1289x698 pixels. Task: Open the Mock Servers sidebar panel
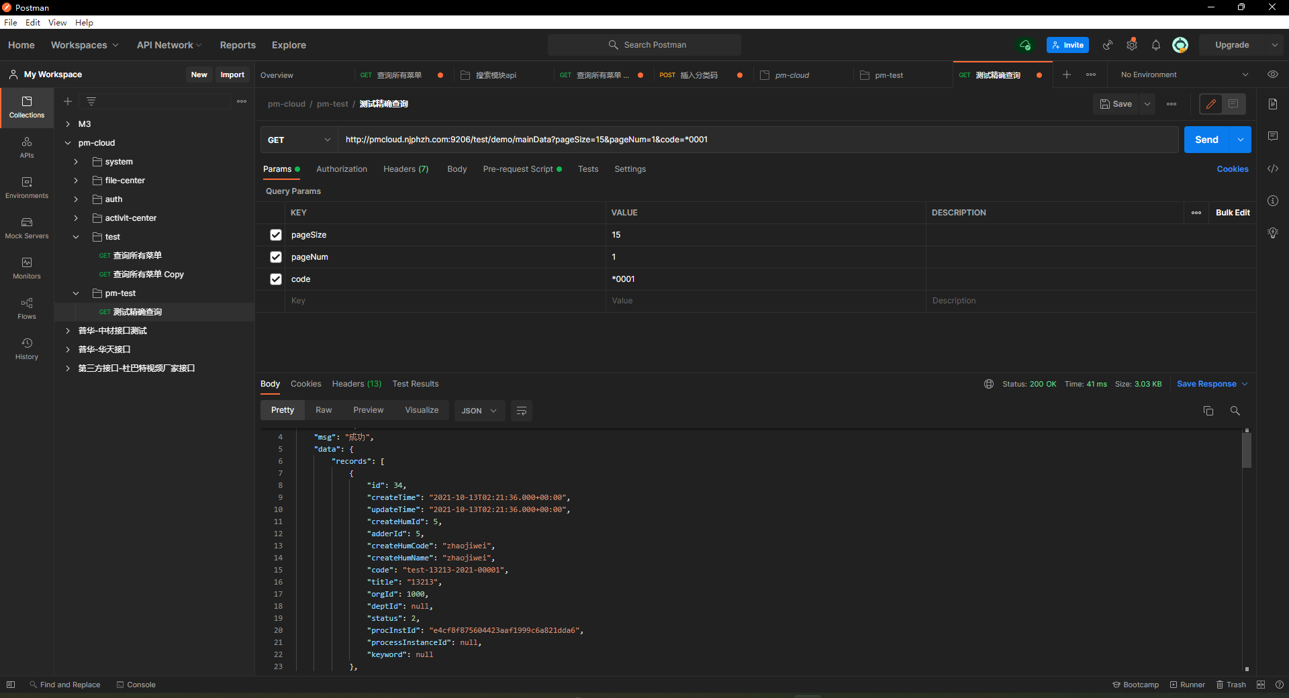pos(27,228)
